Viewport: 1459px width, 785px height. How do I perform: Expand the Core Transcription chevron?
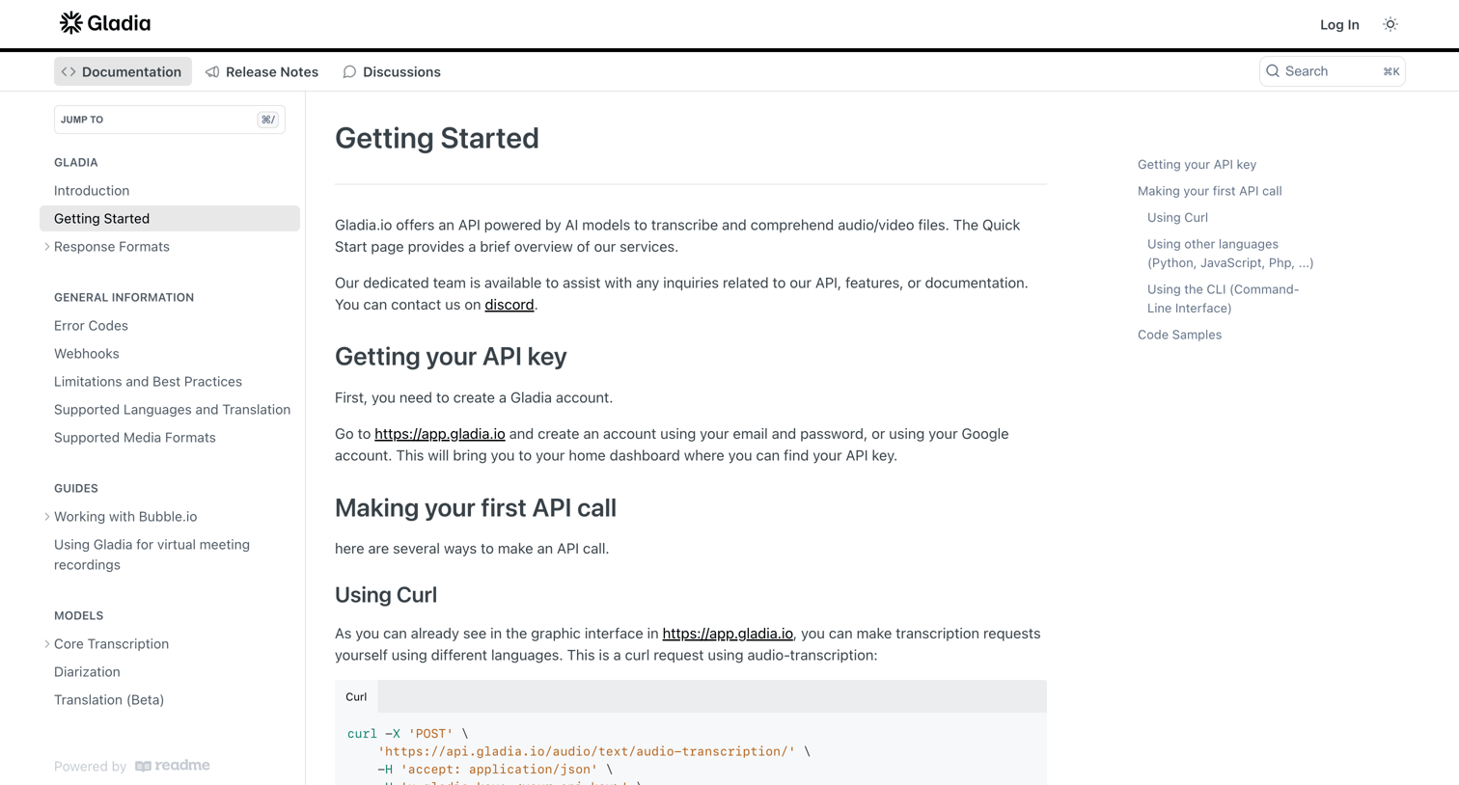46,644
